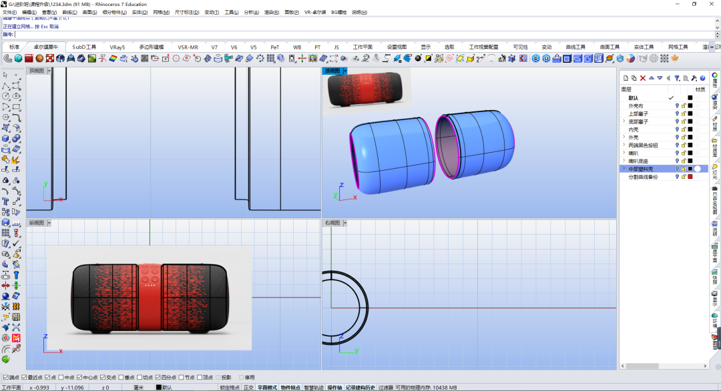
Task: Toggle 正交 ortho mode in status bar
Action: pos(248,387)
